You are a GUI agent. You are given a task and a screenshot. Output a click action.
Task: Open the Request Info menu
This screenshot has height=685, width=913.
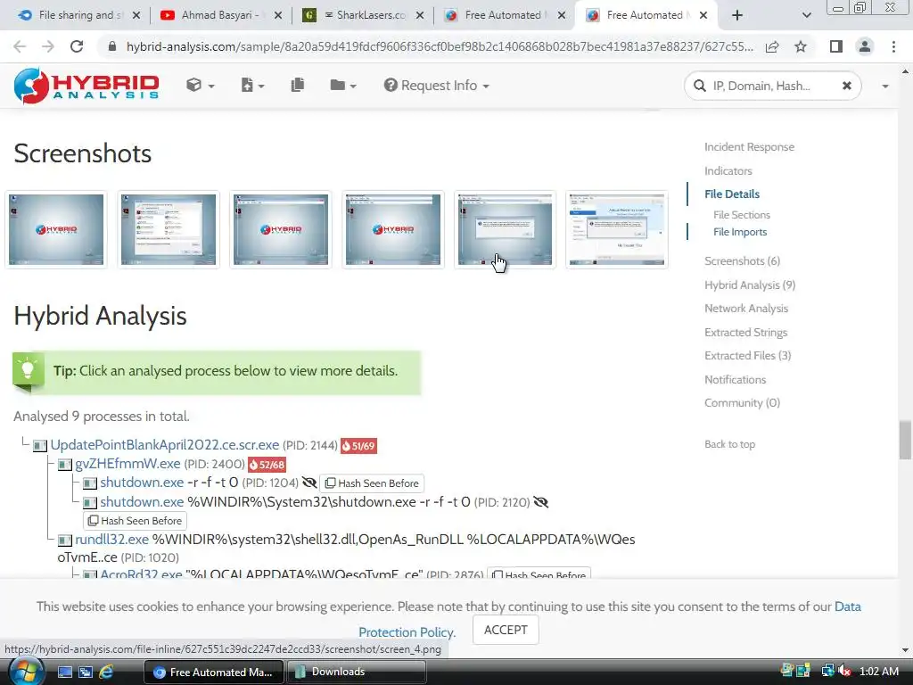[436, 86]
